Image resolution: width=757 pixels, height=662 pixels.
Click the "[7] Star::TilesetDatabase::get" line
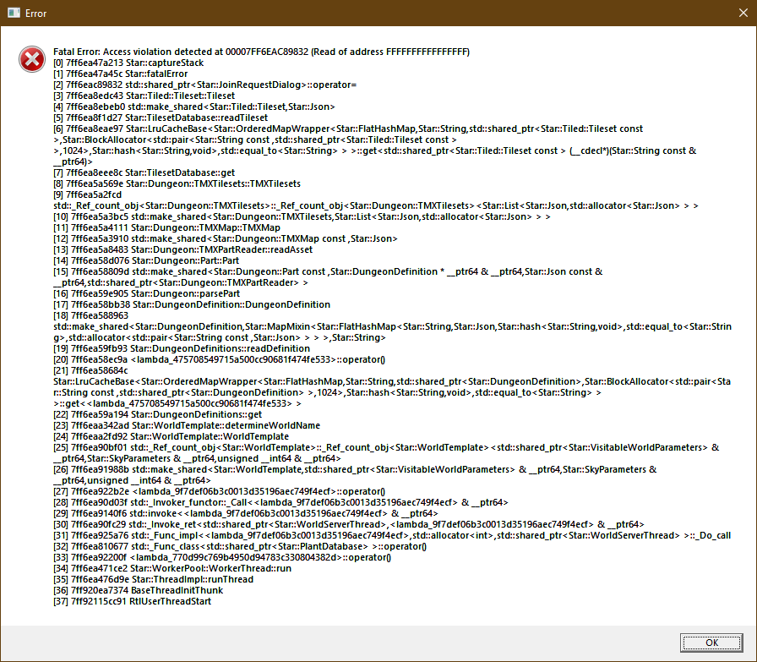tap(144, 173)
